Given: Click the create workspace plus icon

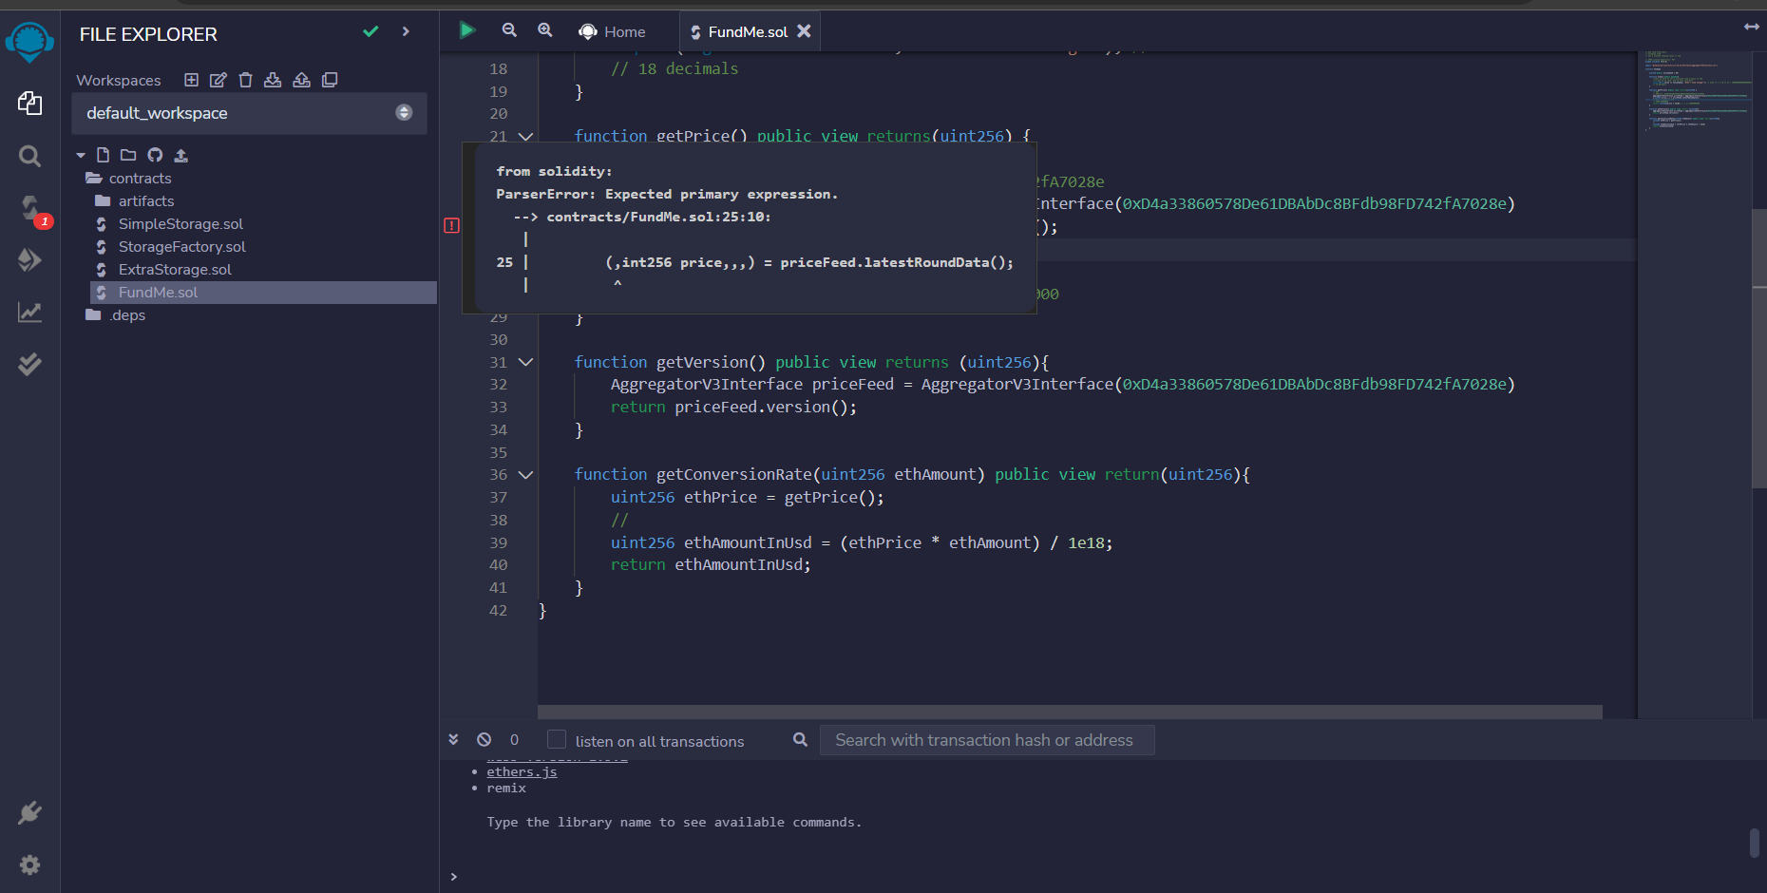Looking at the screenshot, I should coord(191,80).
